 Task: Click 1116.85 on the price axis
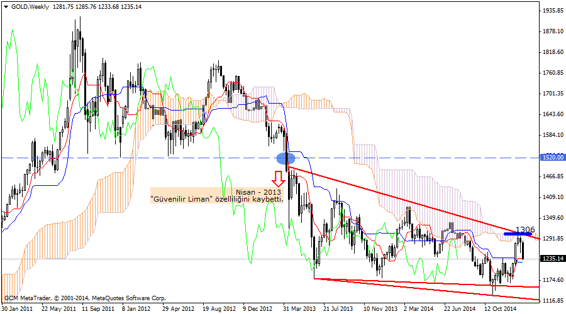tap(551, 301)
